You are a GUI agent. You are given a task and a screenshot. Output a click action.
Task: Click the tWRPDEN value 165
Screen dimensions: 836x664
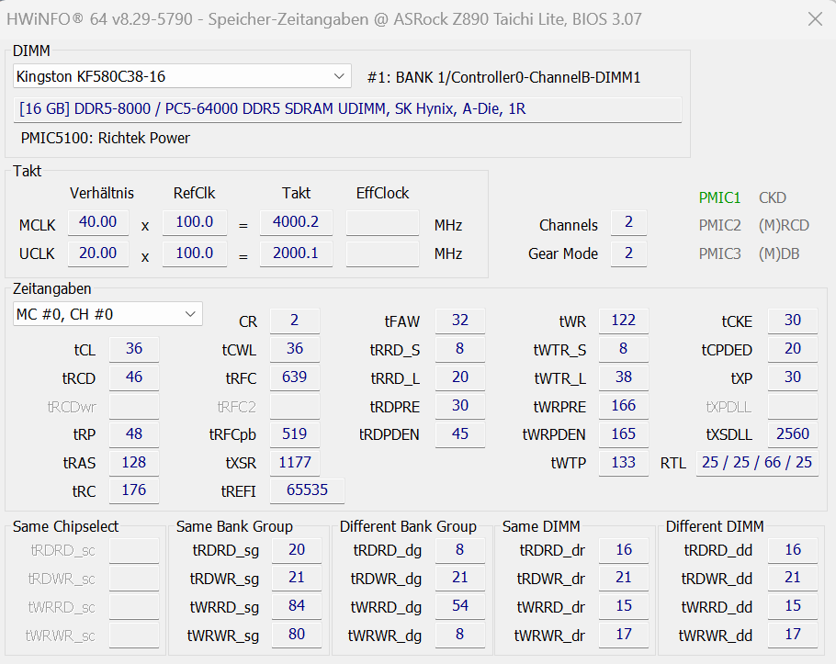pos(623,434)
